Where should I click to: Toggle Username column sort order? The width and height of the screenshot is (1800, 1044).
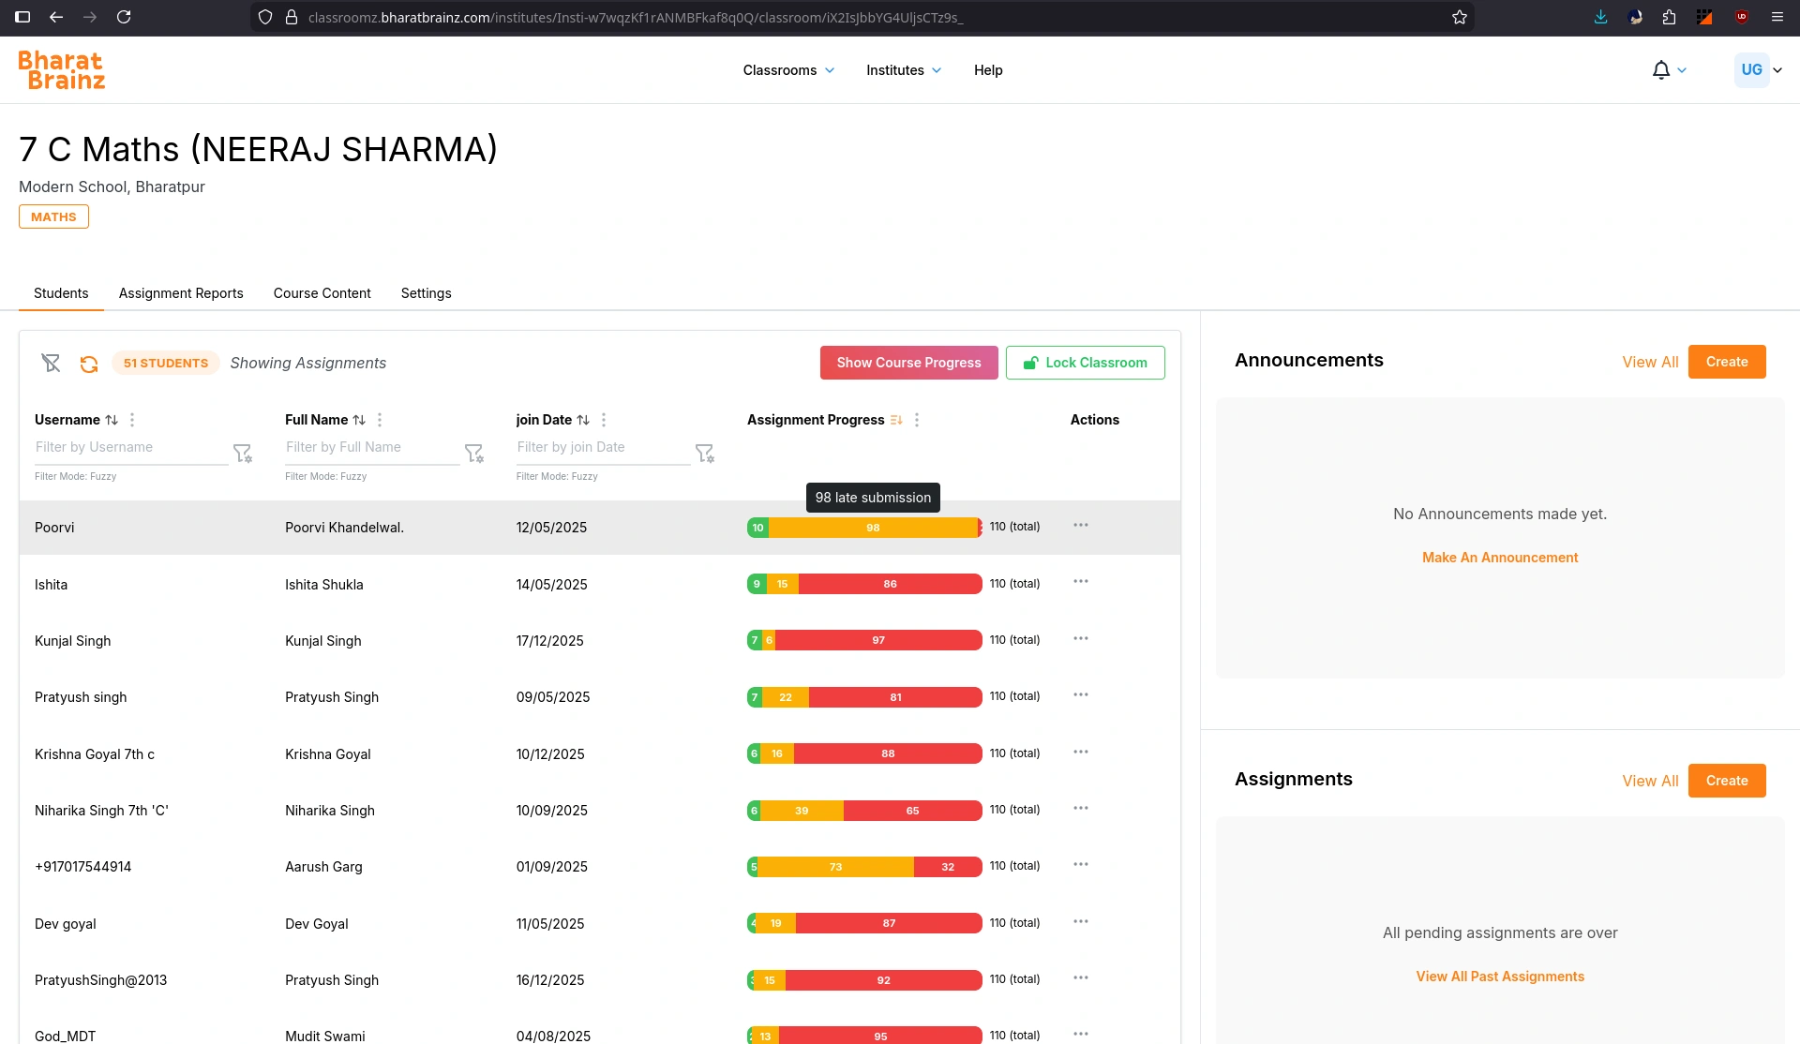[112, 420]
